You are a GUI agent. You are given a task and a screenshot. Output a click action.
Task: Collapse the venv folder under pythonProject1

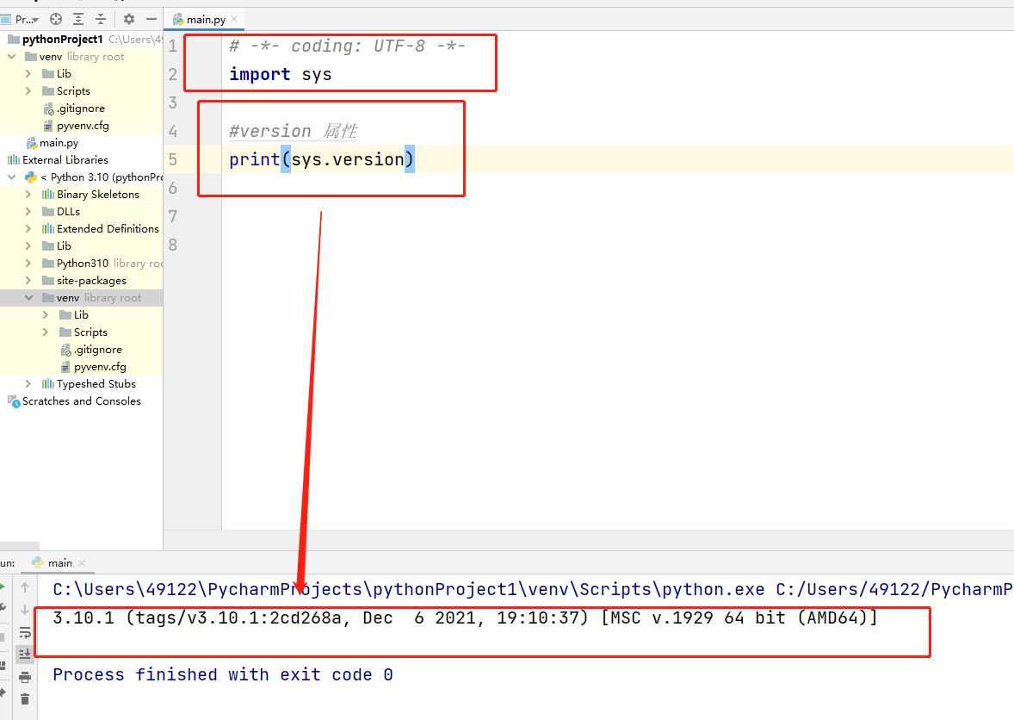pyautogui.click(x=12, y=57)
